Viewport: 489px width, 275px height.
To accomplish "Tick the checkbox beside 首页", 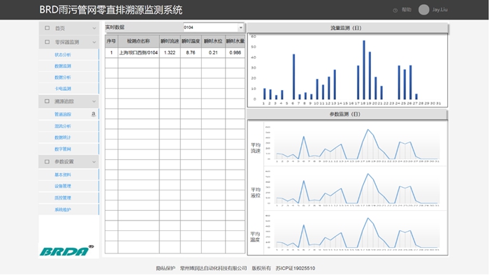I will [47, 28].
